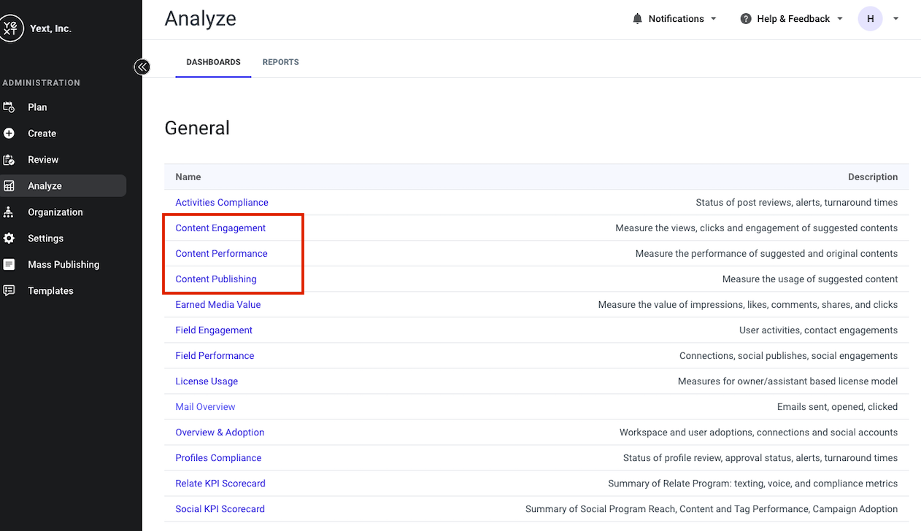921x531 pixels.
Task: Click the Settings gear icon
Action: [9, 239]
